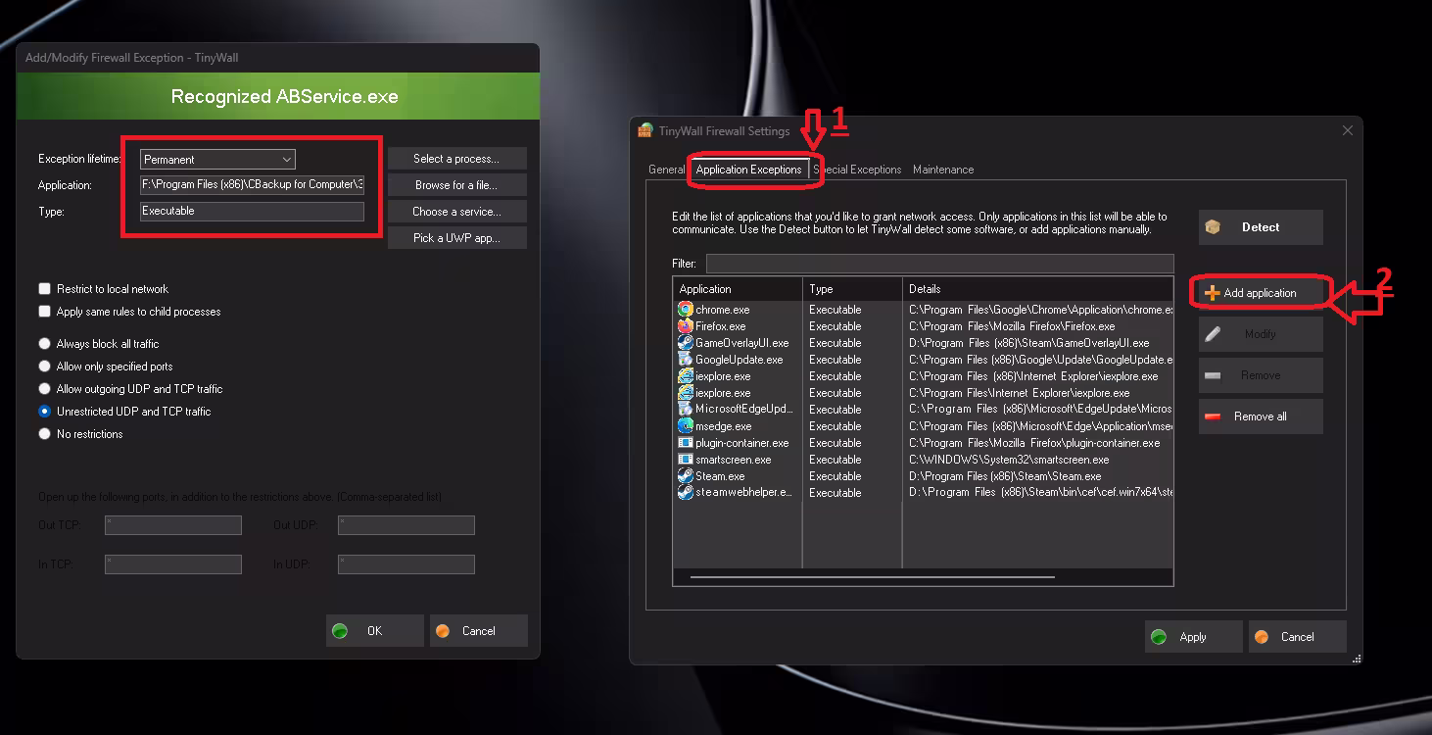
Task: Cancel the Add/Modify Firewall Exception dialog
Action: (478, 631)
